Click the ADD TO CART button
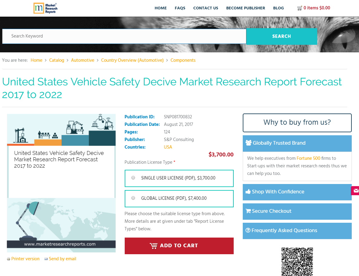The image size is (359, 276). [x=179, y=246]
